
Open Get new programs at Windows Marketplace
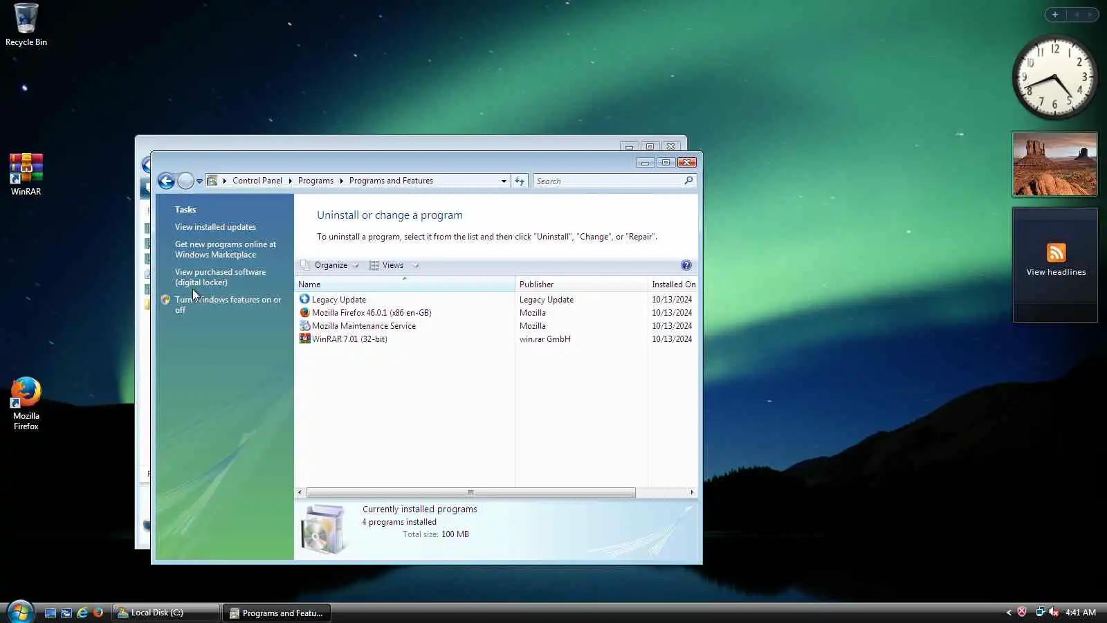click(x=226, y=249)
